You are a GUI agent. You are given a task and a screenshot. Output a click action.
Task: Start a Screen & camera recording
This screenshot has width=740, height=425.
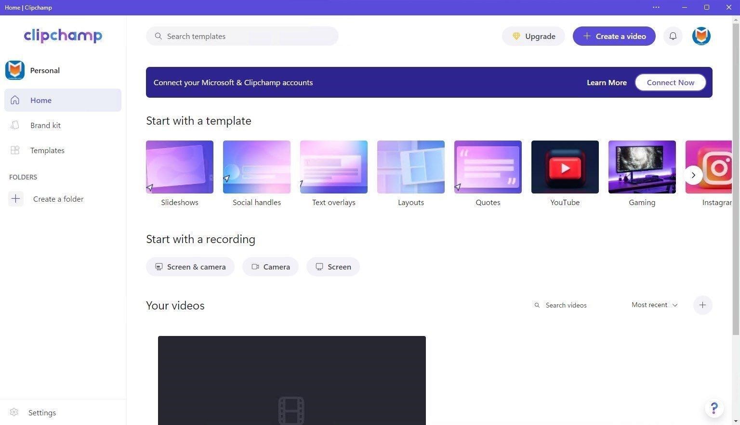[x=190, y=267]
